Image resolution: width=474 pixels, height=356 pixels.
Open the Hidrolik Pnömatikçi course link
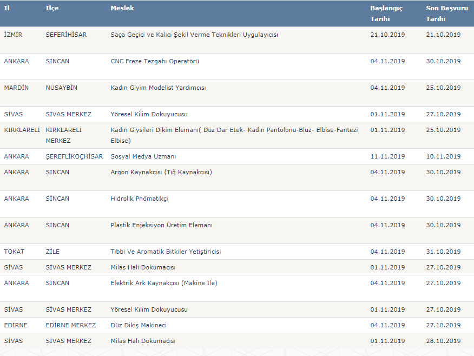[139, 199]
